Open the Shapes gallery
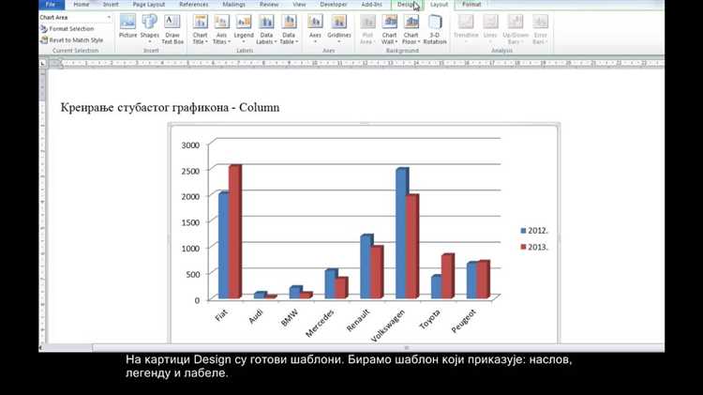Image resolution: width=703 pixels, height=395 pixels. [x=149, y=28]
